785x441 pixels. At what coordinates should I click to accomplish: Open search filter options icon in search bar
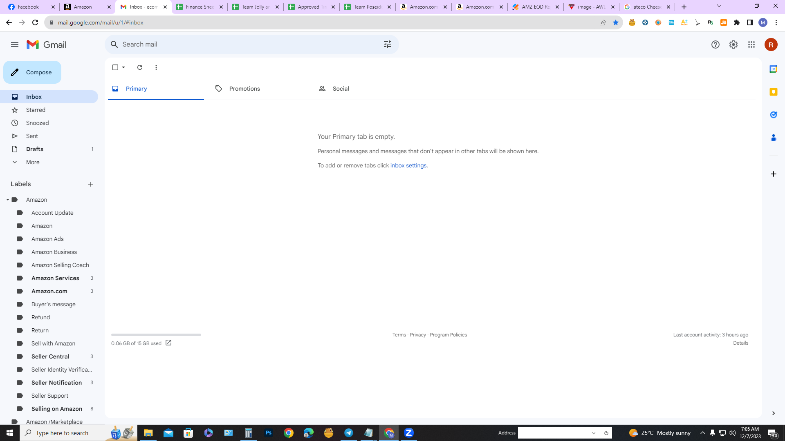tap(388, 44)
